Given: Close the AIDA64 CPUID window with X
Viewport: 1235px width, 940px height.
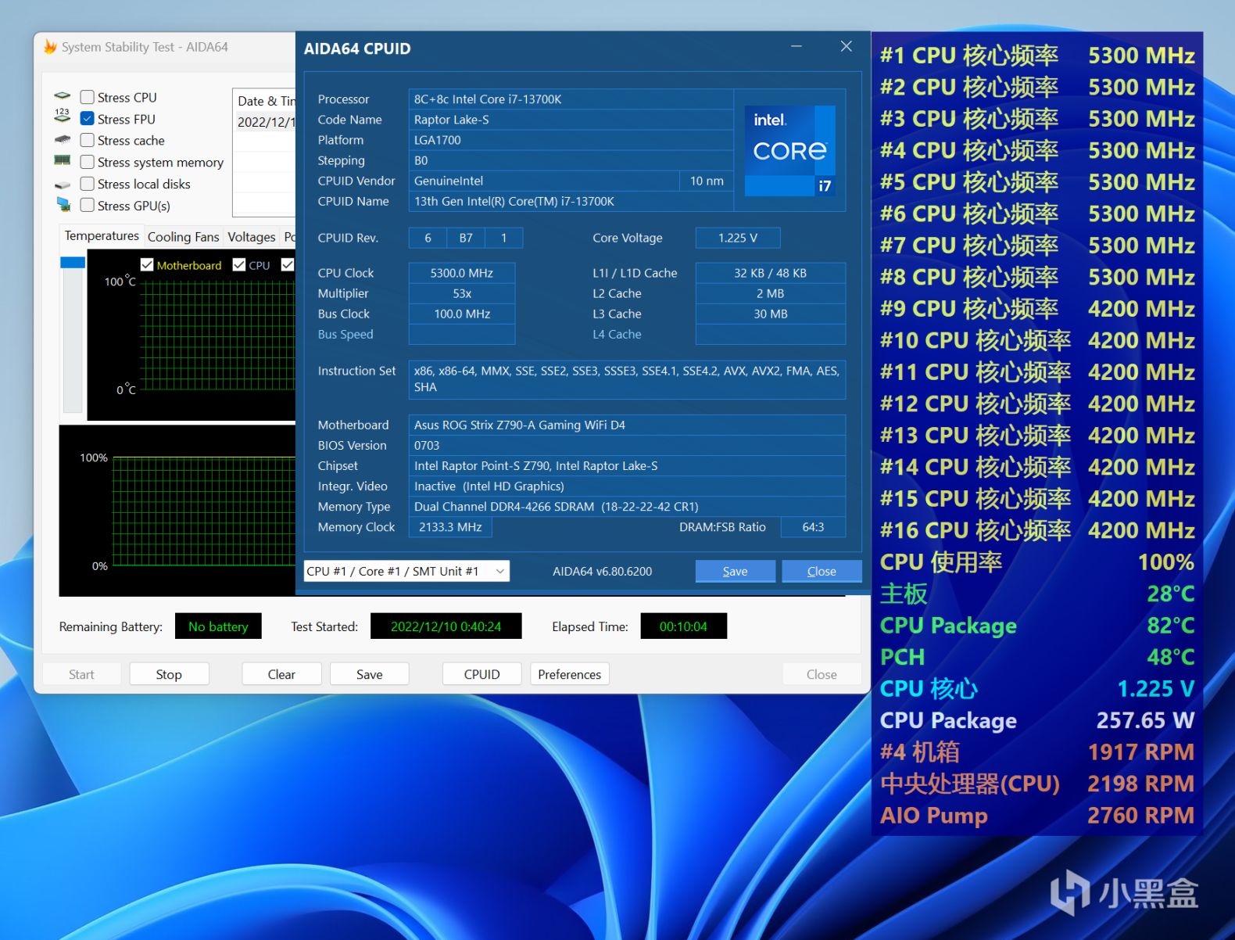Looking at the screenshot, I should [x=846, y=47].
